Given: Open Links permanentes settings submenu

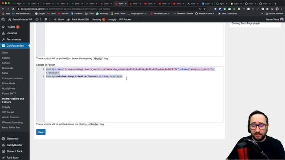Looking at the screenshot, I should click(x=12, y=78).
